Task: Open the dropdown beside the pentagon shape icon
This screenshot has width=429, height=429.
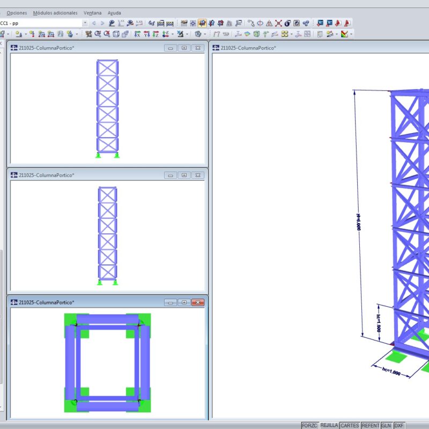Action: tap(205, 34)
